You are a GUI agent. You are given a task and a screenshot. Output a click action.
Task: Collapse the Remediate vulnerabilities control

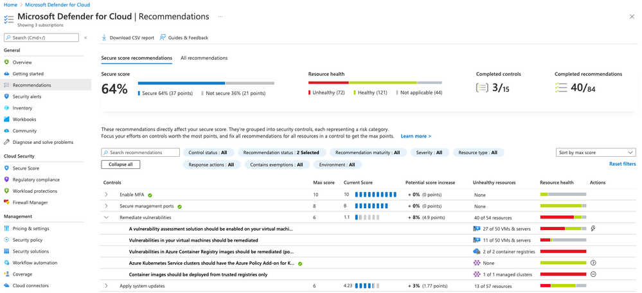pyautogui.click(x=106, y=218)
